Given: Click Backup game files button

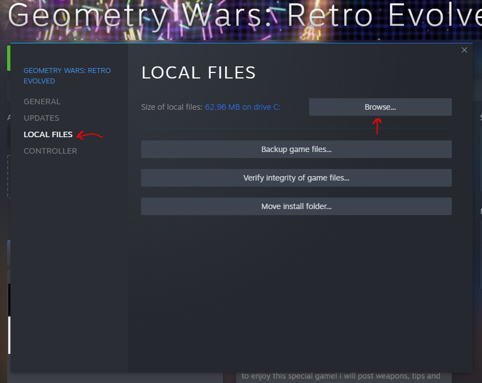Looking at the screenshot, I should [x=296, y=149].
